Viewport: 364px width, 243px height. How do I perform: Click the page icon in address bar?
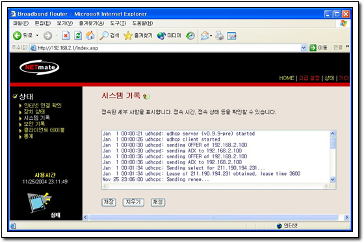pos(33,48)
